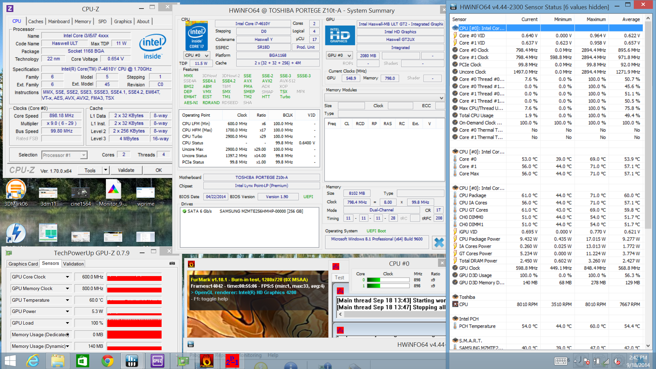Launch Internet Explorer from the taskbar

click(x=33, y=361)
